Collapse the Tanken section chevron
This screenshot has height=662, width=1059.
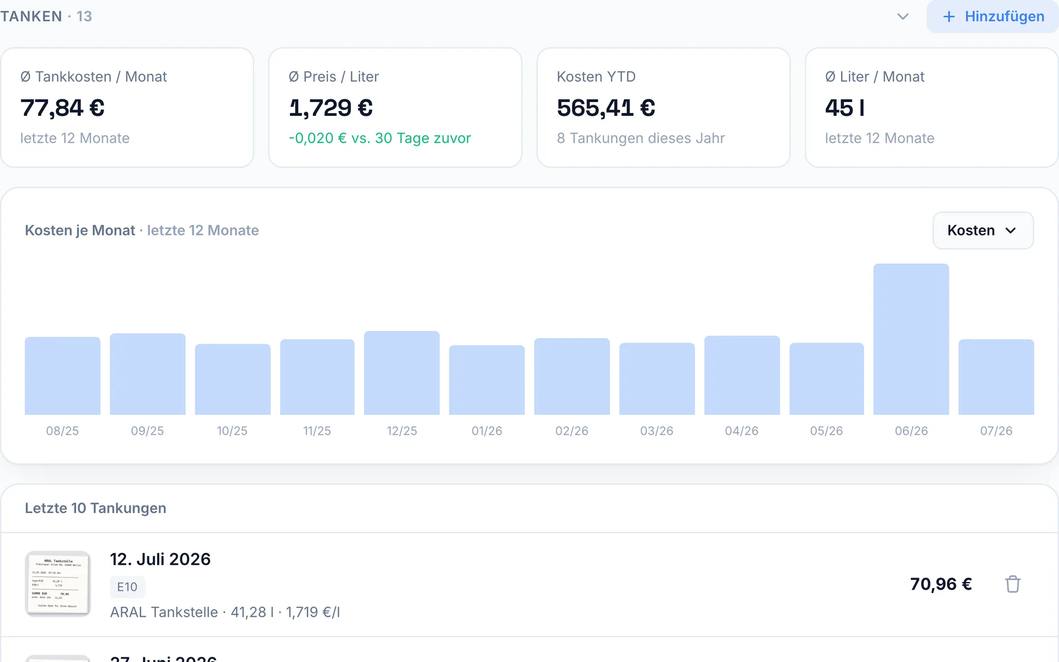903,17
